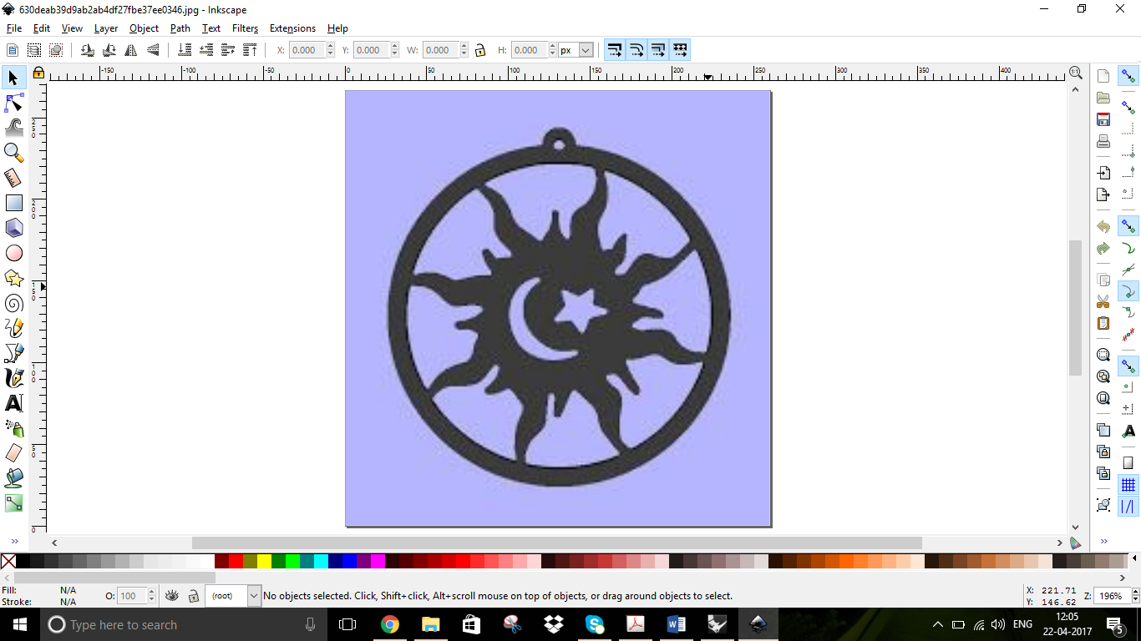Screen dimensions: 1141x641
Task: Toggle snap to grids button
Action: coord(1128,485)
